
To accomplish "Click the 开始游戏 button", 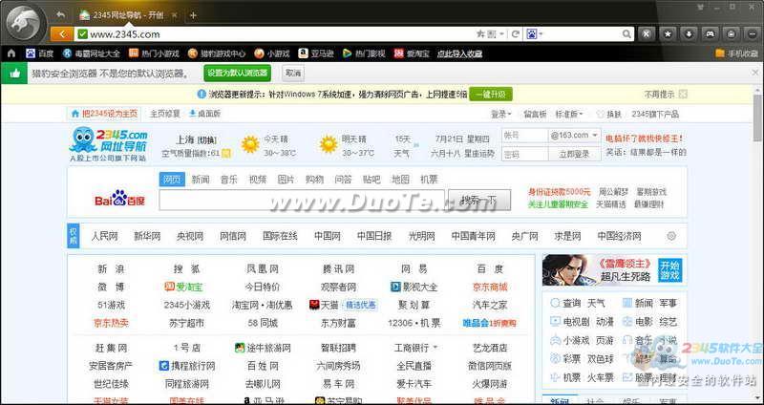I will tap(670, 270).
